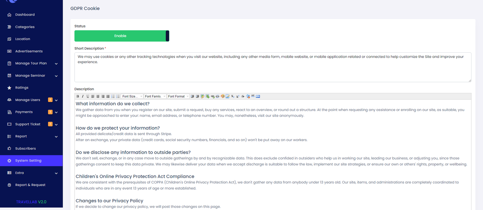Open the Font Family dropdown
483x210 pixels.
(x=155, y=96)
